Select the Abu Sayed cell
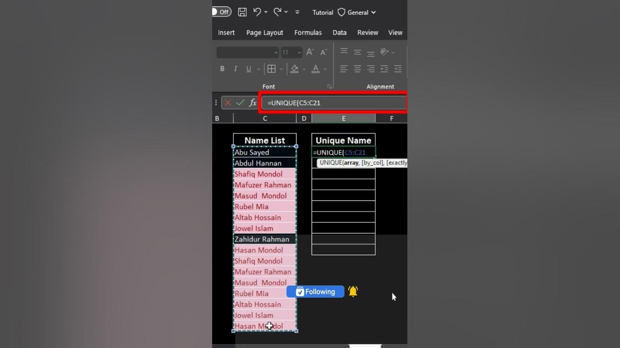The height and width of the screenshot is (348, 620). pos(264,152)
